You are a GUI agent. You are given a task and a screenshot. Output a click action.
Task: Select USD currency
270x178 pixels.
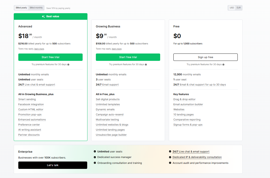point(232,8)
